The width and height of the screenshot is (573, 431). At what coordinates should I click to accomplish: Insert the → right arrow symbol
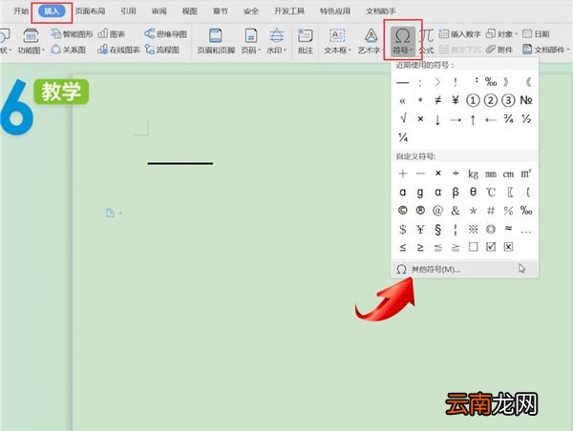tap(456, 119)
